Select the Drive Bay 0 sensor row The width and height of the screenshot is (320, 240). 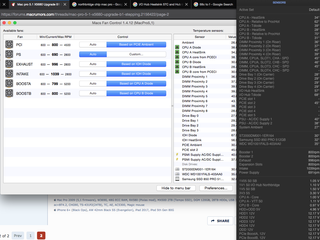point(205,116)
